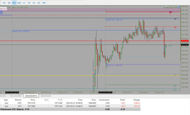Select the buy trade opened at 1971.080
The image size is (190, 115).
(70, 106)
